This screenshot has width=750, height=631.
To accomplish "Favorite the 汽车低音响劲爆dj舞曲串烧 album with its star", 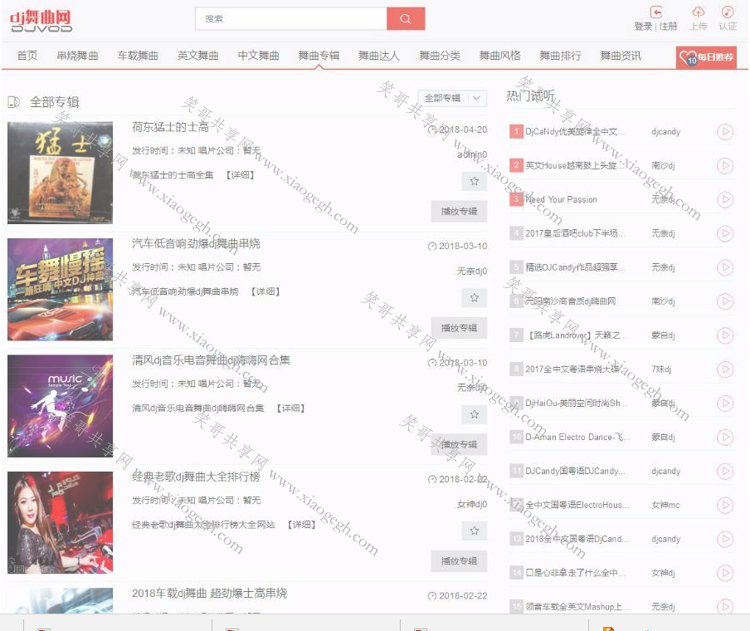I will [474, 298].
